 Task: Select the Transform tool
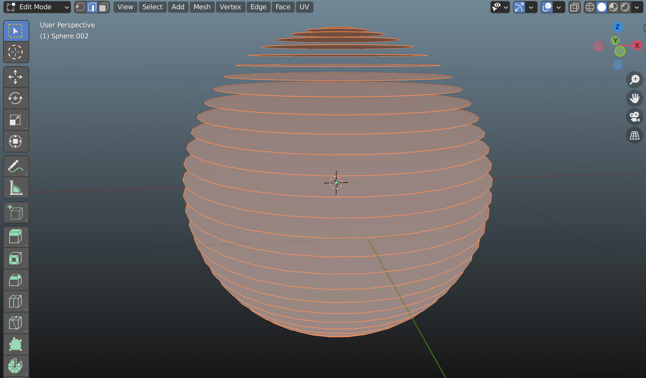(x=16, y=142)
